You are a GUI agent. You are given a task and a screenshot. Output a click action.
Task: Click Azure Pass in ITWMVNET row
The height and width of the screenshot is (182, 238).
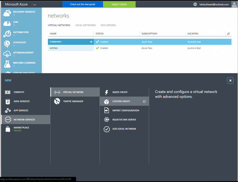pos(147,42)
